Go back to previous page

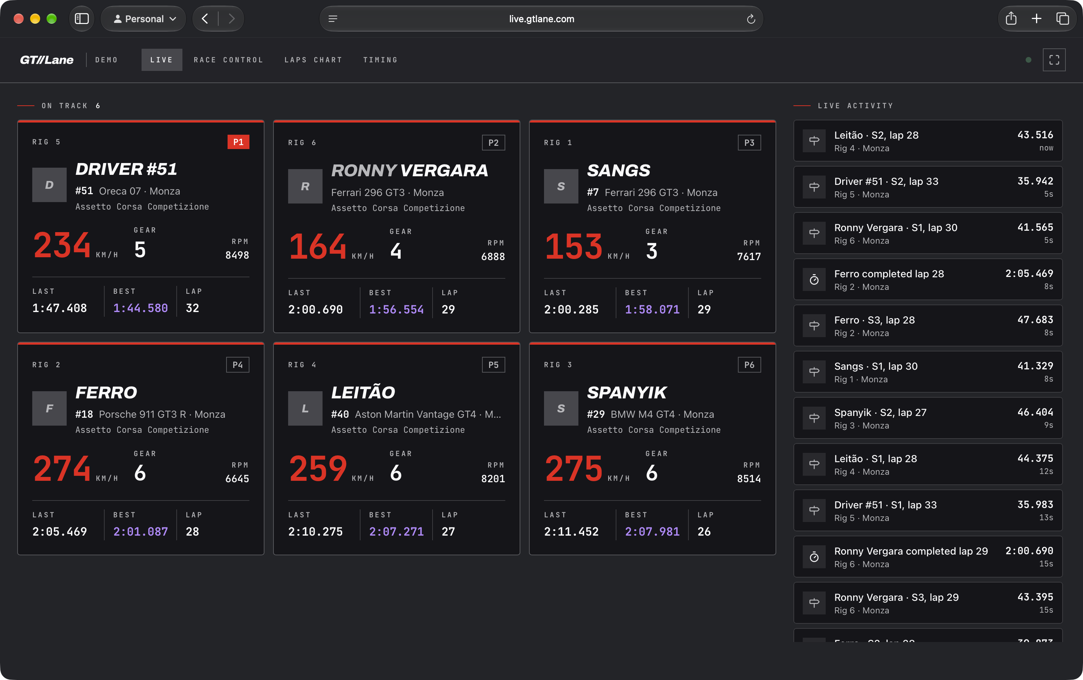point(205,18)
